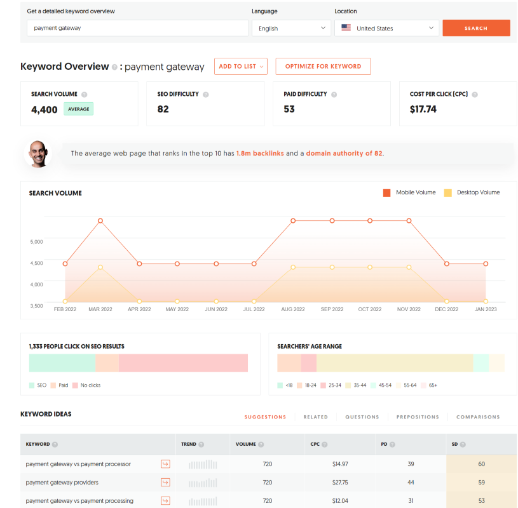Click keyword payment gateway vs payment processor
Viewport: 518px width, 508px height.
[x=78, y=464]
